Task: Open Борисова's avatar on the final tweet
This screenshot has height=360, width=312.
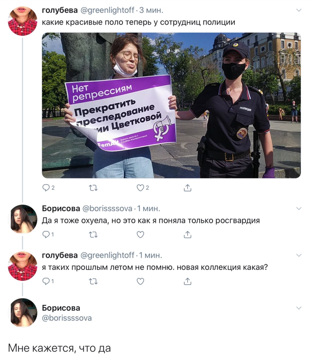Action: 23,313
